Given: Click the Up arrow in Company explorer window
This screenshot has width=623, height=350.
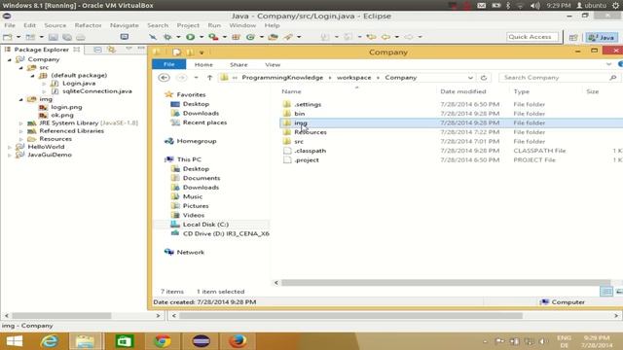Looking at the screenshot, I should [210, 78].
